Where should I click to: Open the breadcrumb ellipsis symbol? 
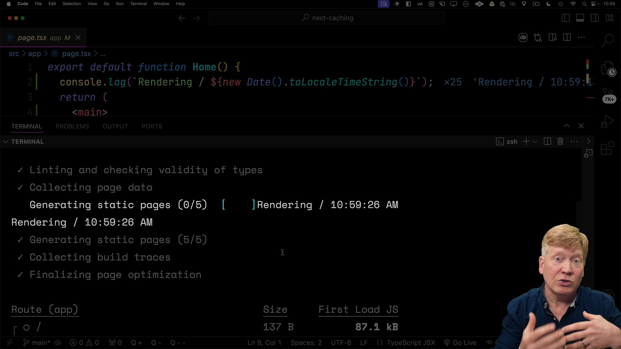pyautogui.click(x=103, y=54)
